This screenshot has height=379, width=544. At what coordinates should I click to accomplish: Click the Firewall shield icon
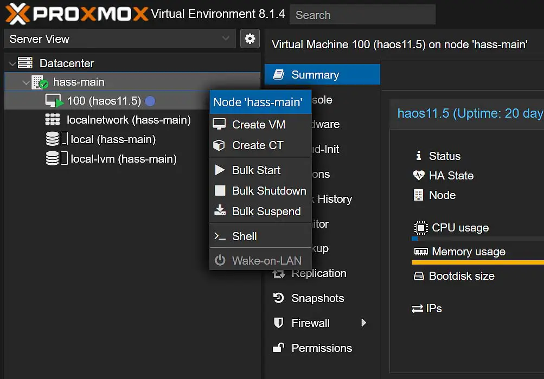point(279,323)
